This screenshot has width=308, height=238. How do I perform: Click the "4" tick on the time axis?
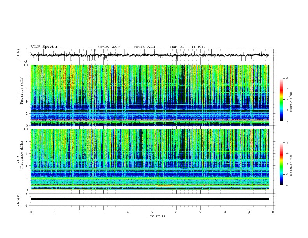[x=128, y=212]
